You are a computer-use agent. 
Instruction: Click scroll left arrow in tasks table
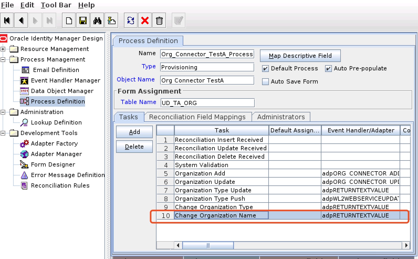(178, 246)
